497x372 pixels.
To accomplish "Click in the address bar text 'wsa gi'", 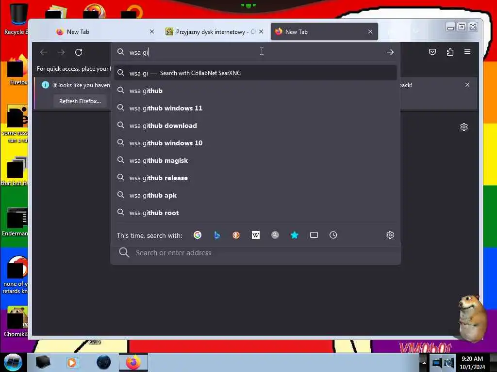I will click(x=138, y=52).
